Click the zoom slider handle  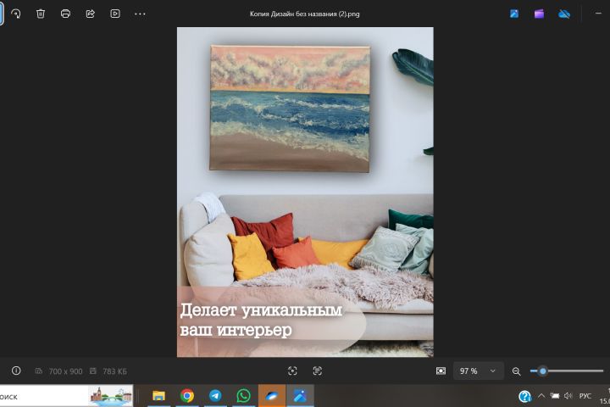coord(543,371)
